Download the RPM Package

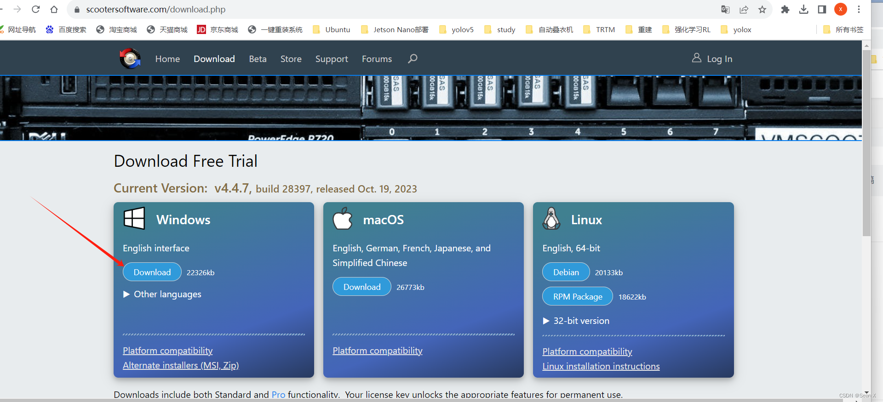[x=578, y=296]
